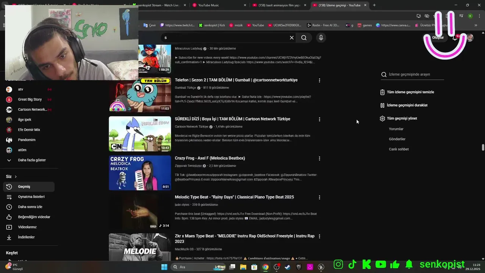This screenshot has width=485, height=273.
Task: Expand the Siz section chevron
Action: tap(16, 177)
